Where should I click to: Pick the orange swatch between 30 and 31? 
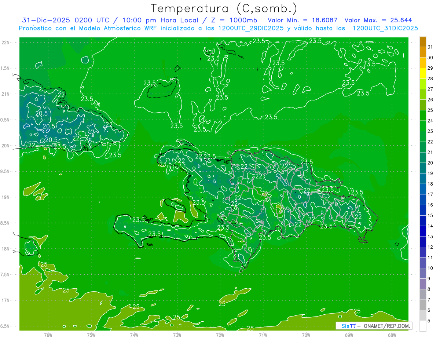pos(423,52)
